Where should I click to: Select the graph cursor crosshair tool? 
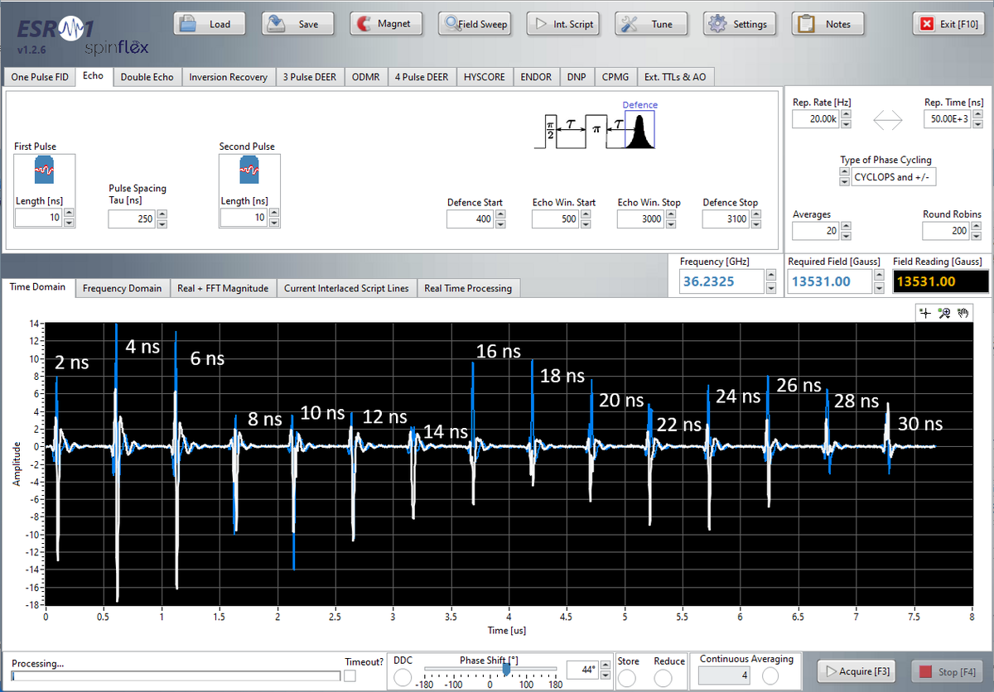click(x=925, y=313)
